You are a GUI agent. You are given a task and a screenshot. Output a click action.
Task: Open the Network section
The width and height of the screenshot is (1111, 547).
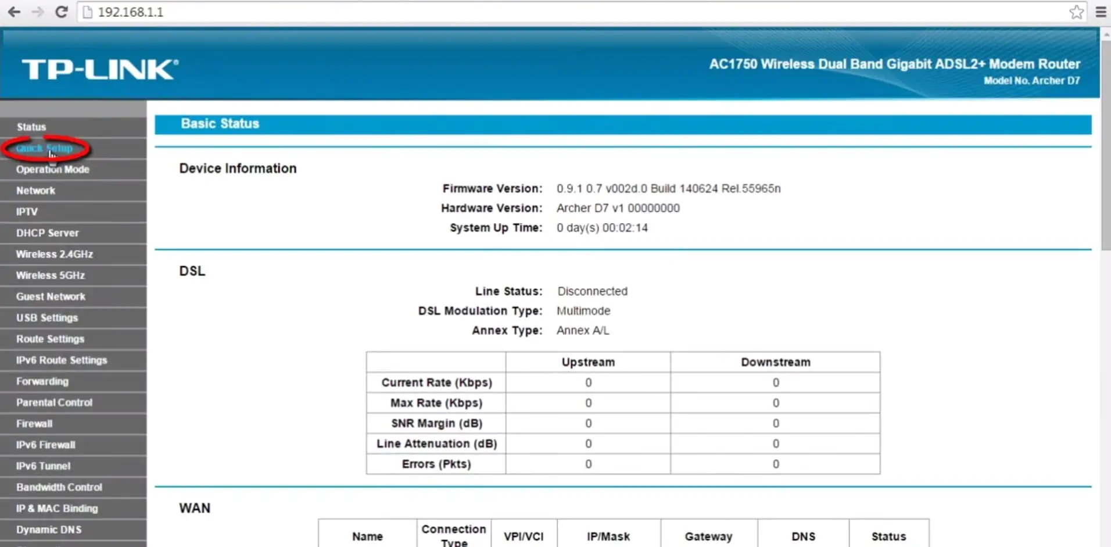(x=35, y=190)
